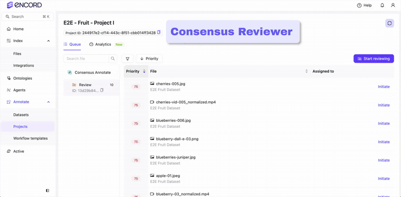Screen dimensions: 401x197
Task: Click the Annotate icon in sidebar
Action: pos(9,102)
